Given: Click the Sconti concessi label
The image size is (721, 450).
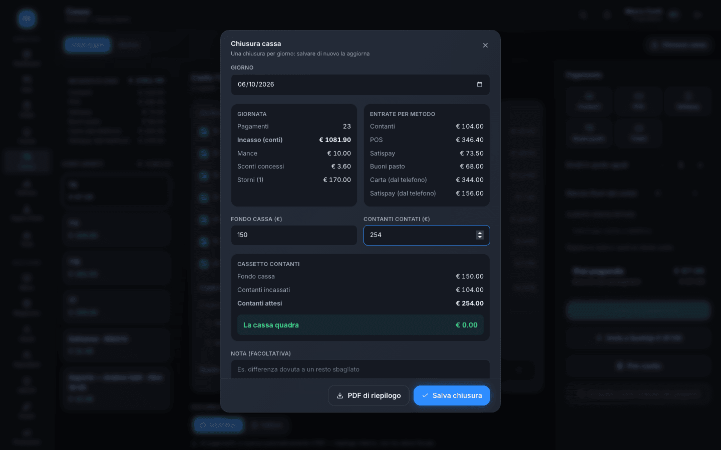Looking at the screenshot, I should coord(260,166).
